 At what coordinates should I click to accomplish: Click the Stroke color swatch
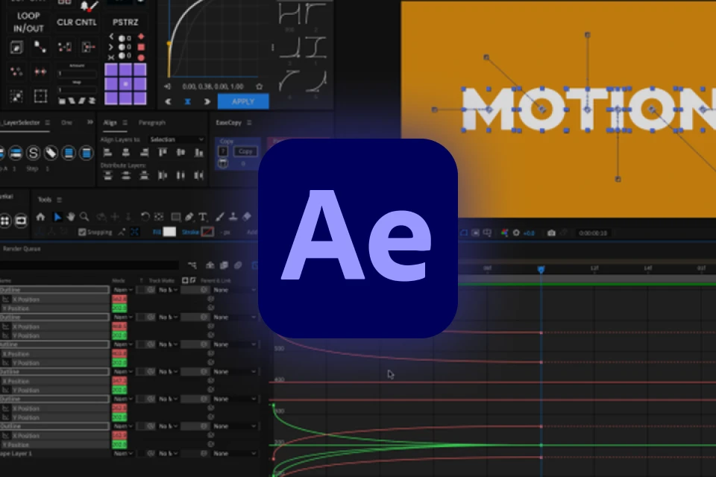[208, 232]
